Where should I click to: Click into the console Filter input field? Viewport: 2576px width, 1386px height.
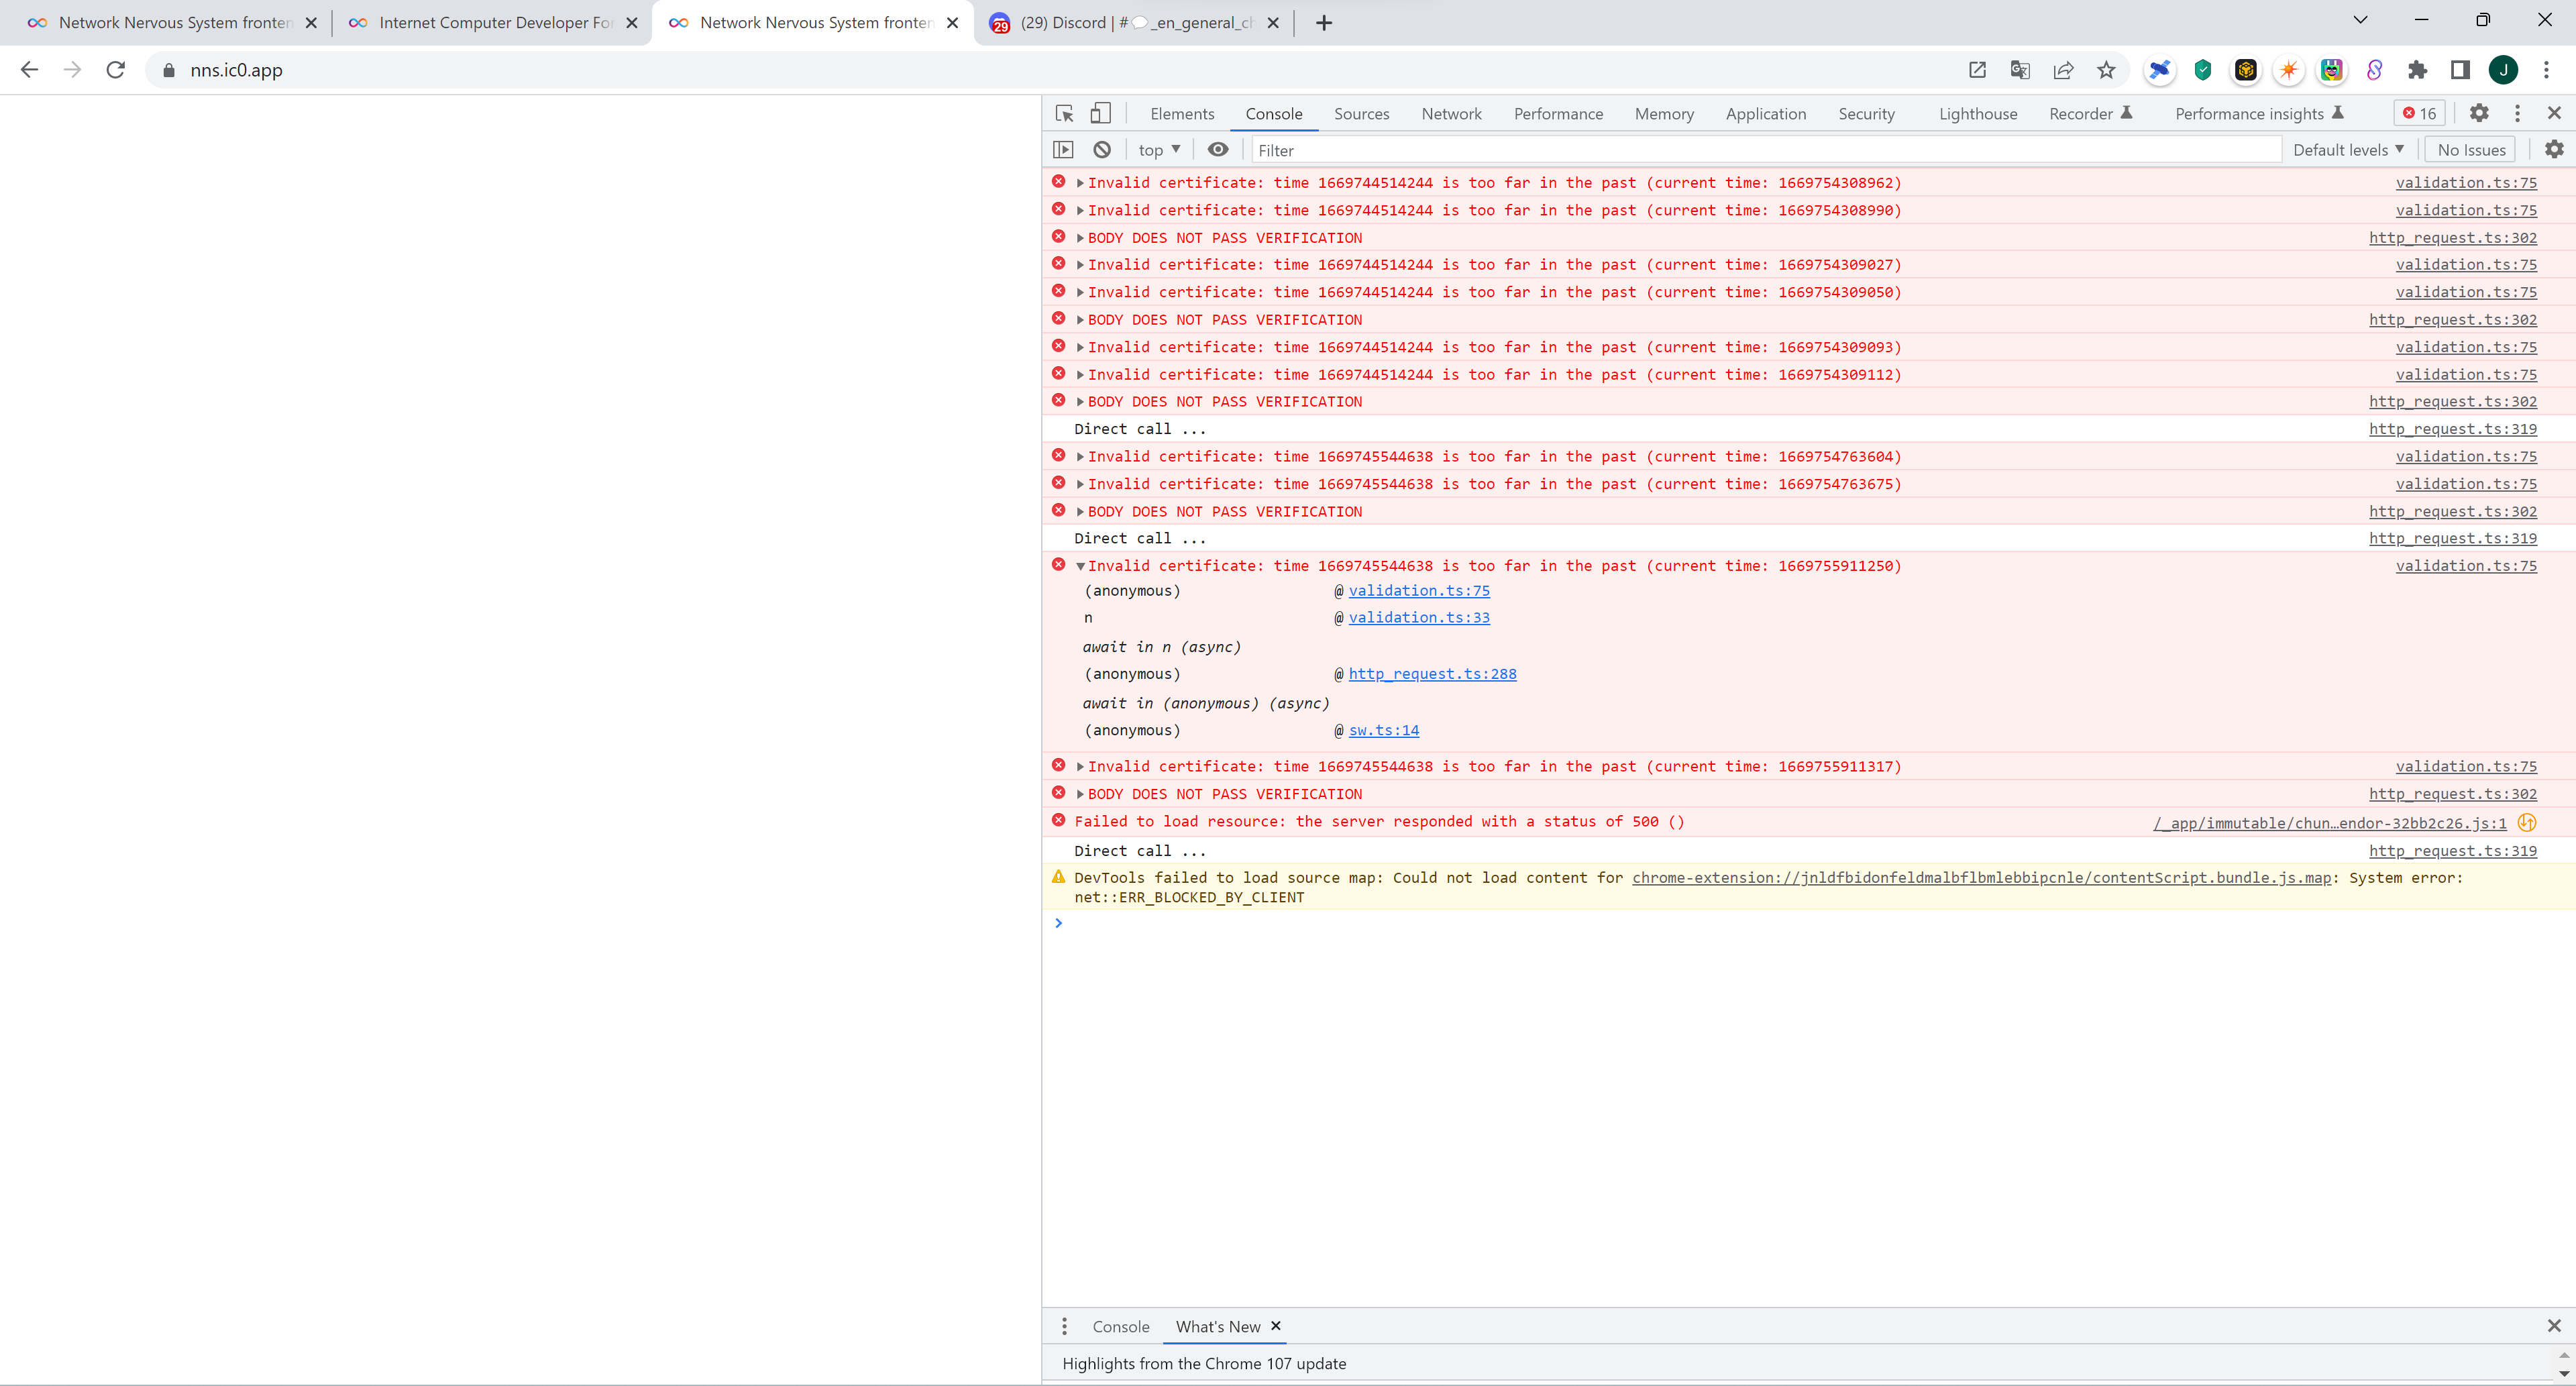(1760, 150)
